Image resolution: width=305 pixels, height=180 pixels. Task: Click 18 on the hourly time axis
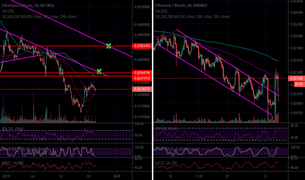click(x=170, y=176)
